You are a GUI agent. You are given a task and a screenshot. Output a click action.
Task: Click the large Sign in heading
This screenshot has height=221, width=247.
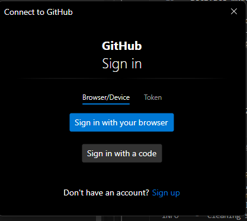click(x=122, y=64)
